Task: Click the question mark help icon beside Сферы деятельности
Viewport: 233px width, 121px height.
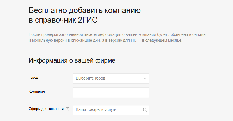Action: (x=67, y=109)
